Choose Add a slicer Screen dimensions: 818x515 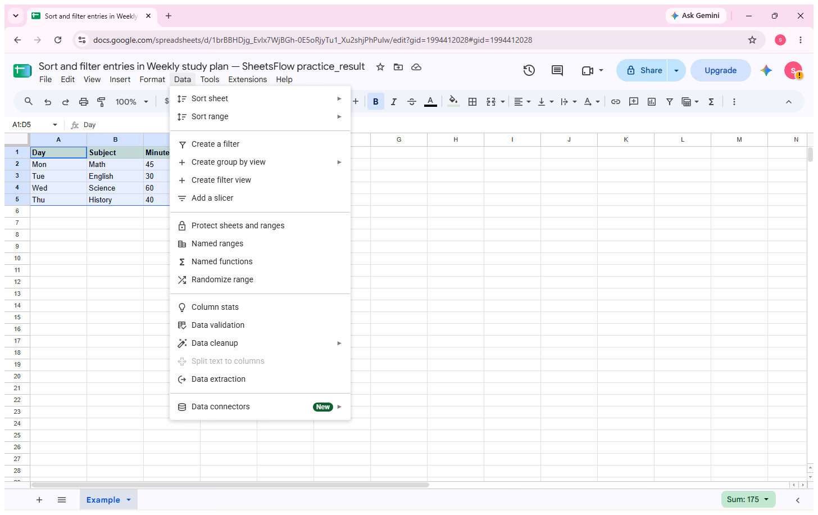[x=260, y=198]
